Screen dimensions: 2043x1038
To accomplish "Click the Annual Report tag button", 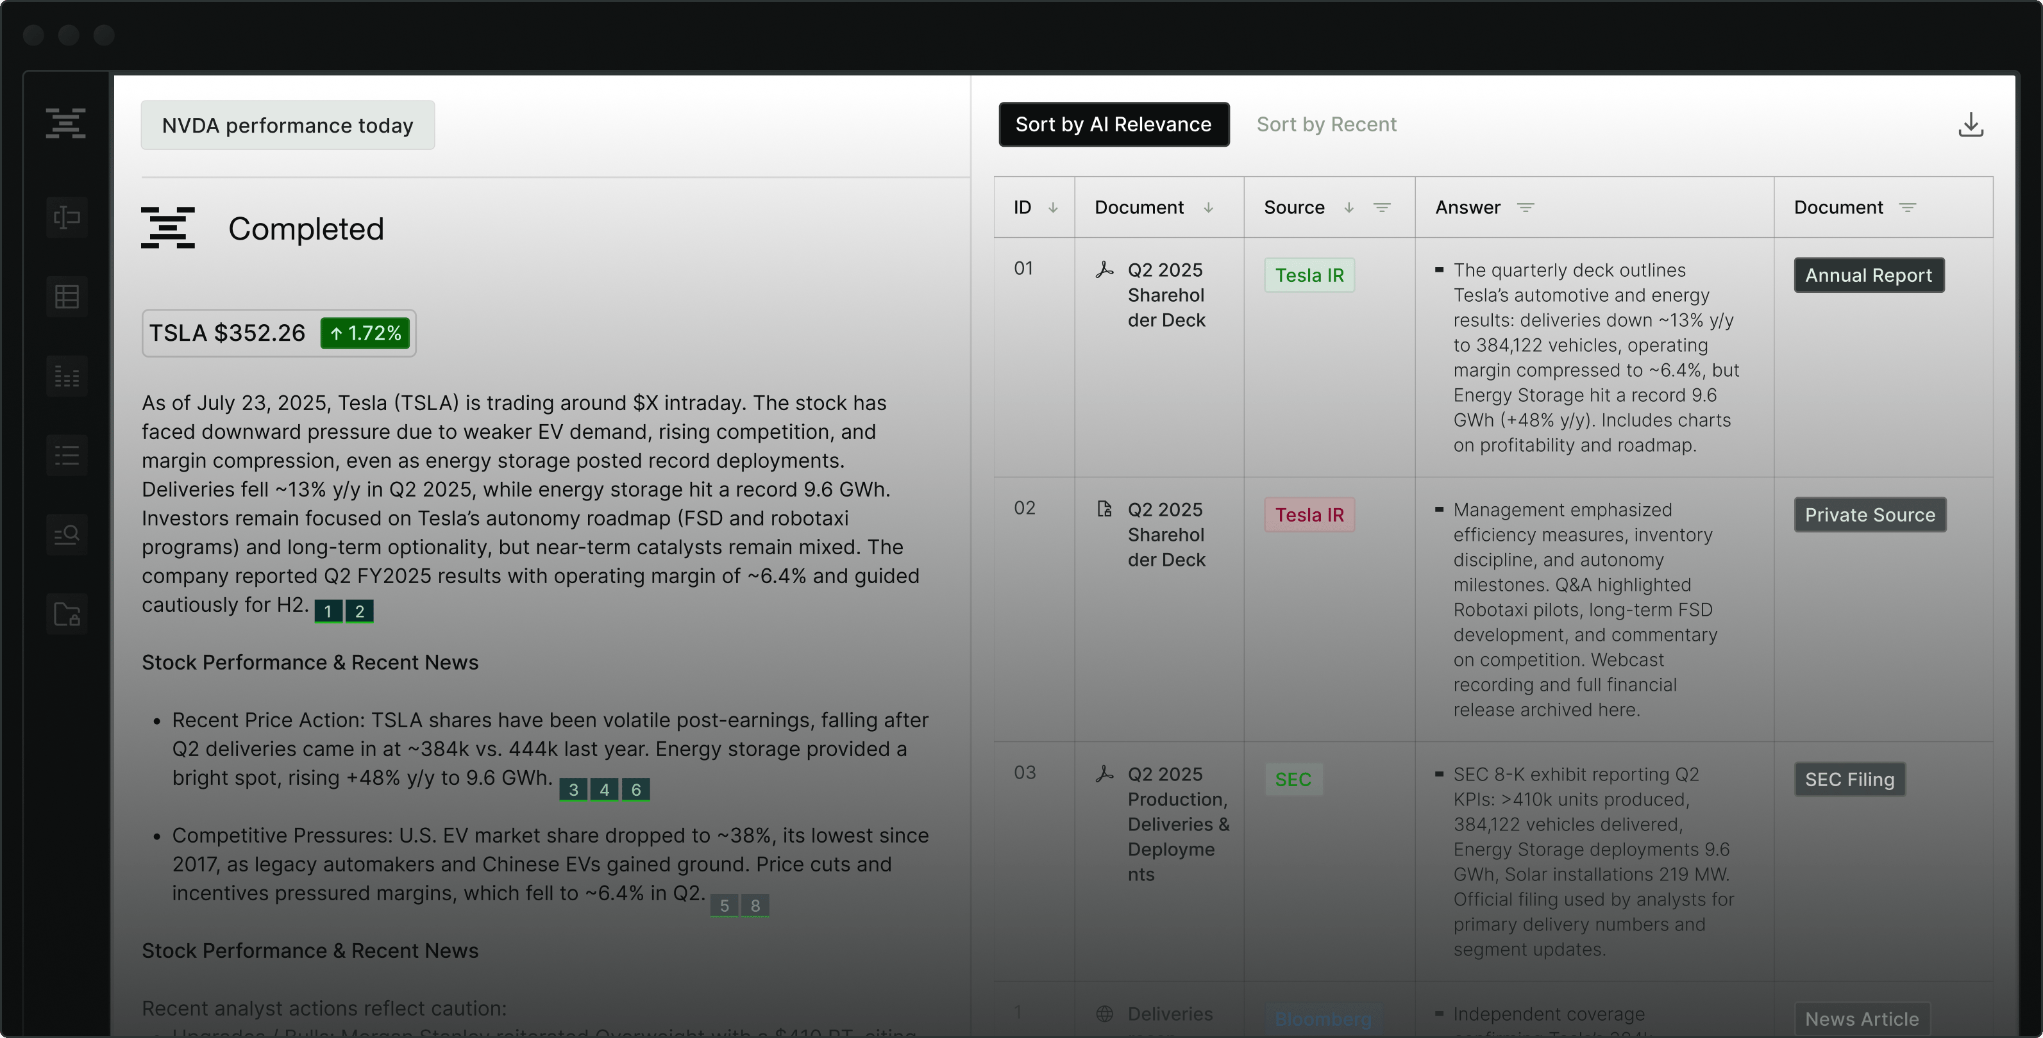I will [1869, 275].
